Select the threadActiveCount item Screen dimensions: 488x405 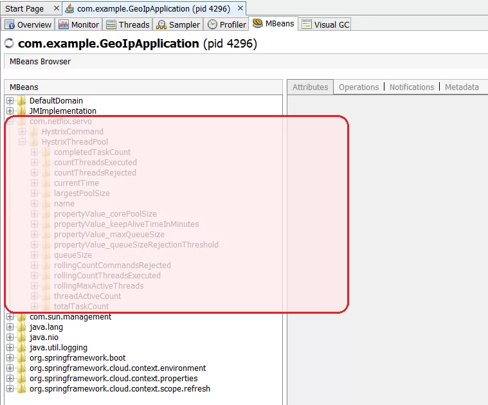tap(87, 296)
